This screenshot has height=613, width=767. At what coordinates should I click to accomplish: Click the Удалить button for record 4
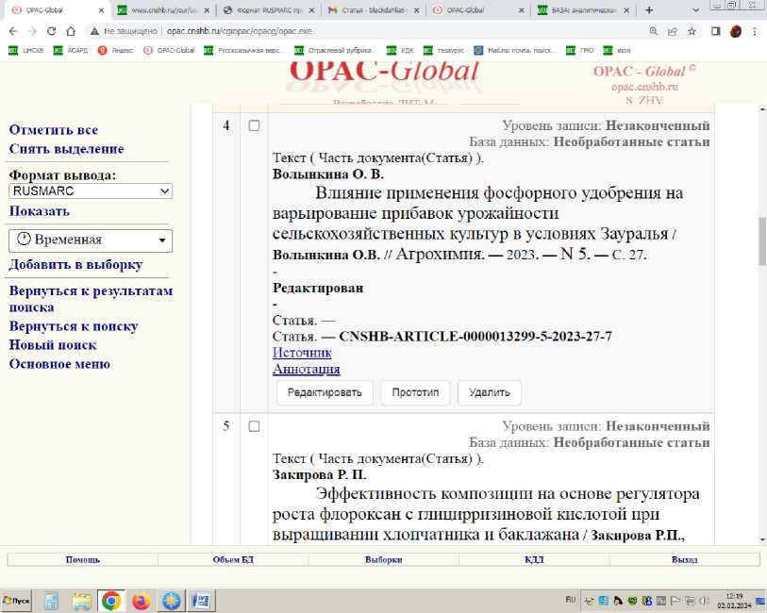pos(489,392)
